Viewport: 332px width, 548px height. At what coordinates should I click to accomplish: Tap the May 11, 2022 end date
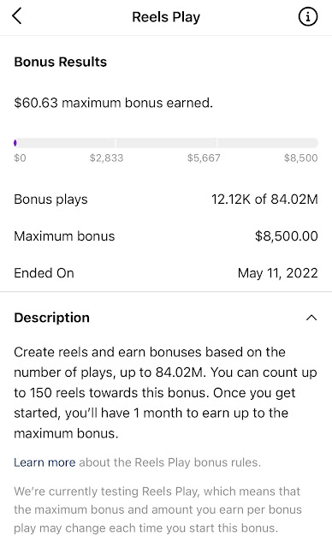point(278,273)
